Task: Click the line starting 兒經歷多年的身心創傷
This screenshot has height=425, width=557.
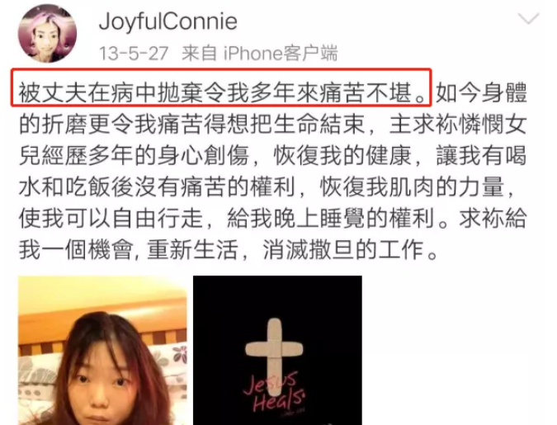Action: [x=272, y=155]
